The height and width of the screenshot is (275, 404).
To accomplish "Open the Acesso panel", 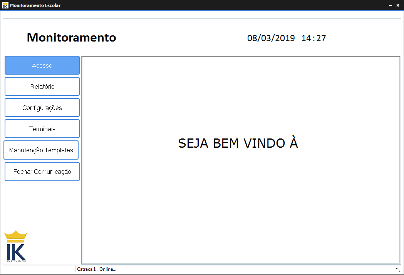I will tap(42, 65).
